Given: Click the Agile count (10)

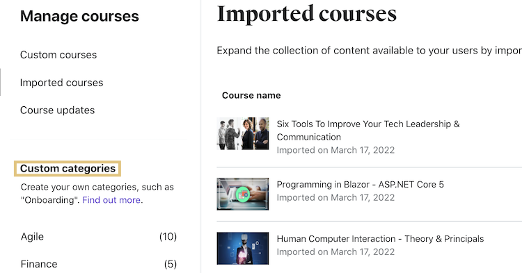Looking at the screenshot, I should pos(168,236).
